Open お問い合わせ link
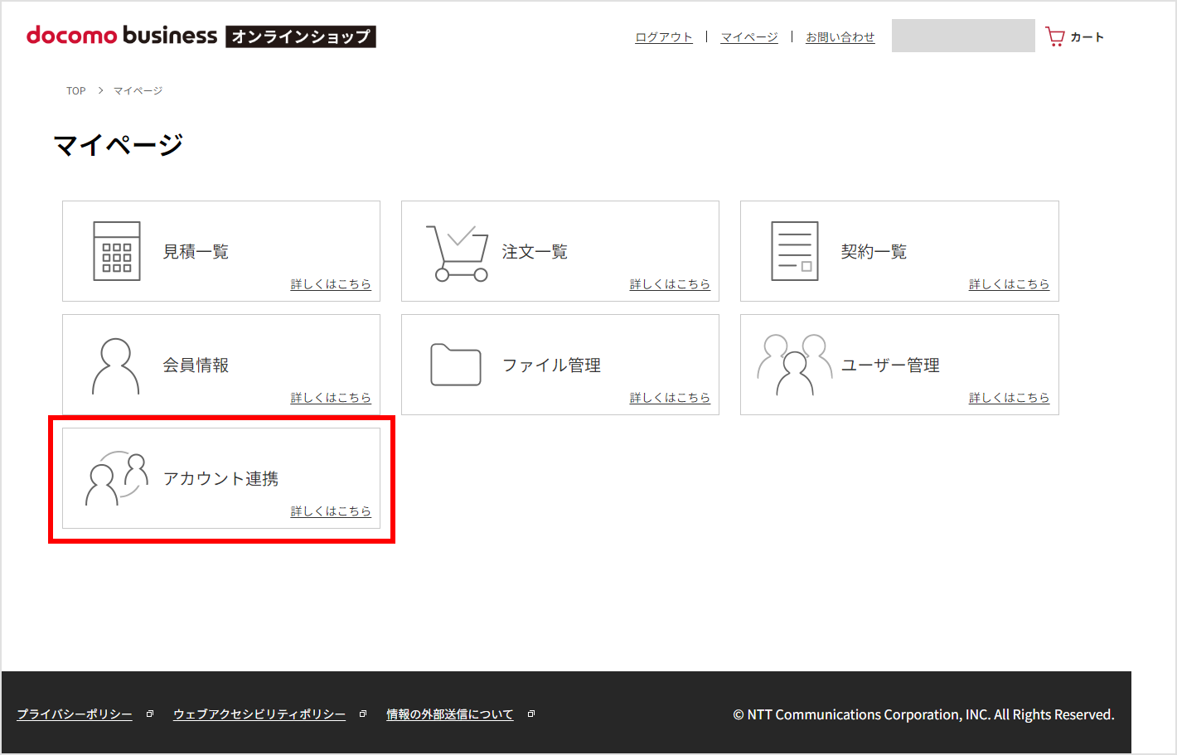 point(840,37)
